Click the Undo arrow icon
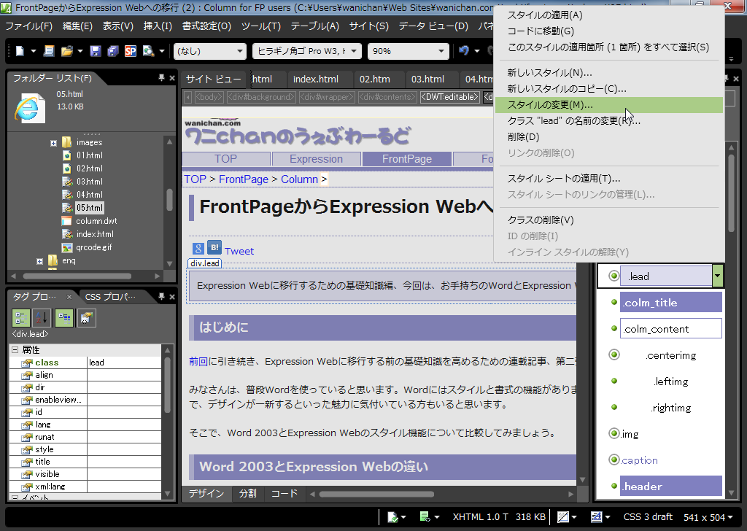The width and height of the screenshot is (747, 531). (x=463, y=50)
